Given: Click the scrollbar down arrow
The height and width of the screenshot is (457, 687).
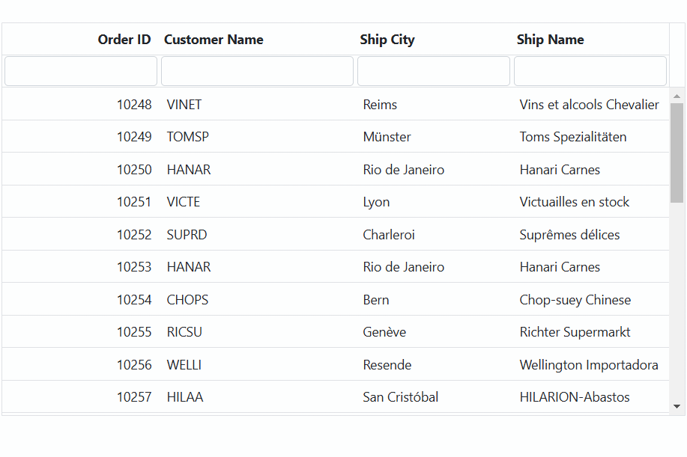Looking at the screenshot, I should pos(677,407).
